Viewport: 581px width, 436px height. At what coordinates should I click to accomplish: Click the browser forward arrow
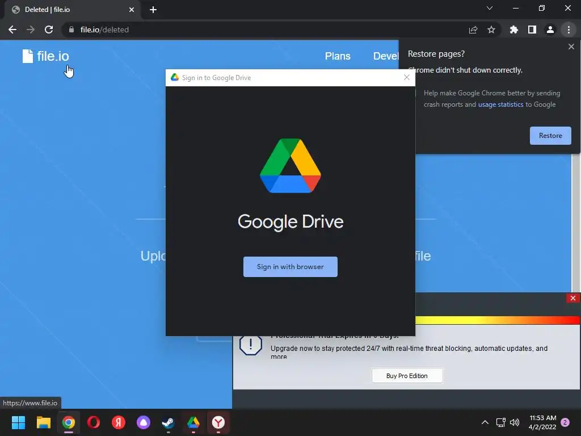click(x=31, y=30)
